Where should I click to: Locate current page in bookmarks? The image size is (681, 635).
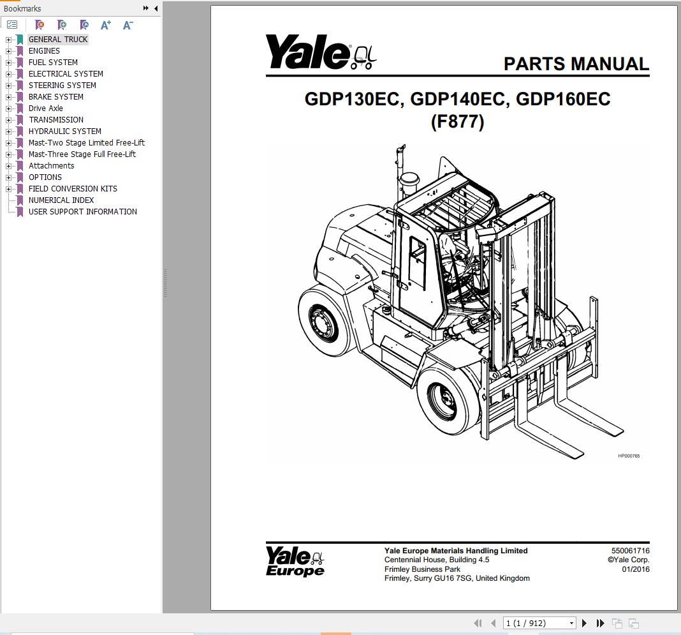click(84, 24)
